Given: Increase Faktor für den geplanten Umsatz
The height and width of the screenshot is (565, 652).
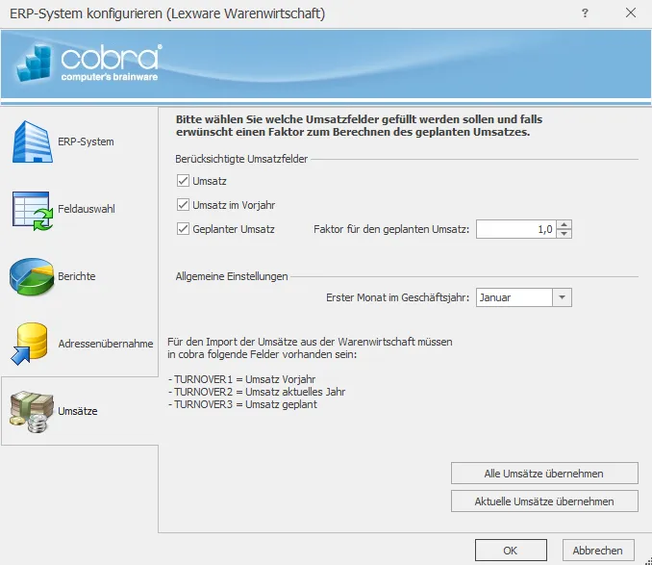Looking at the screenshot, I should click(x=564, y=224).
